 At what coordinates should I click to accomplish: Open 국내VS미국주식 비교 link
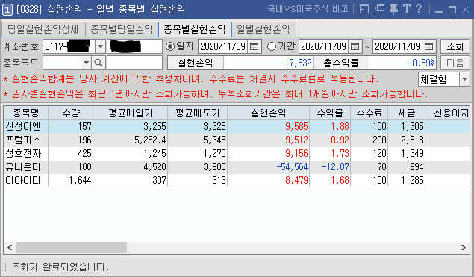pyautogui.click(x=308, y=9)
